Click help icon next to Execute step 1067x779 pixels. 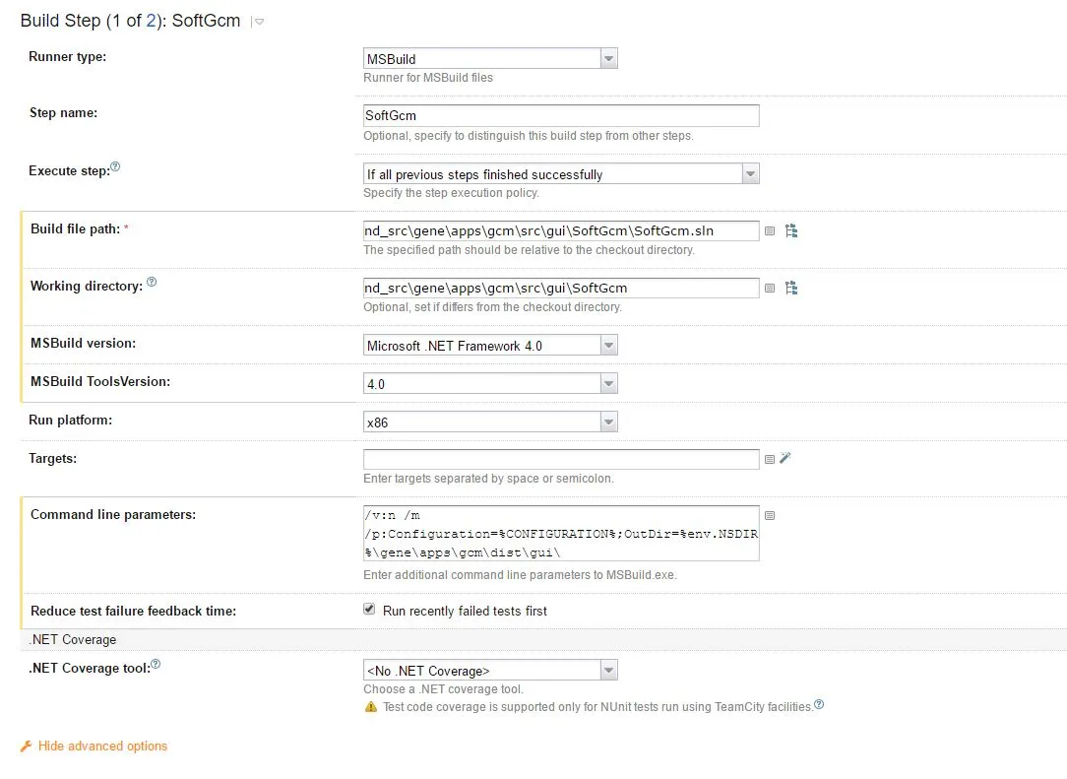coord(115,167)
